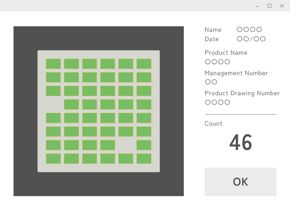The width and height of the screenshot is (290, 210).
Task: Click the divider line above Count
Action: click(x=240, y=114)
